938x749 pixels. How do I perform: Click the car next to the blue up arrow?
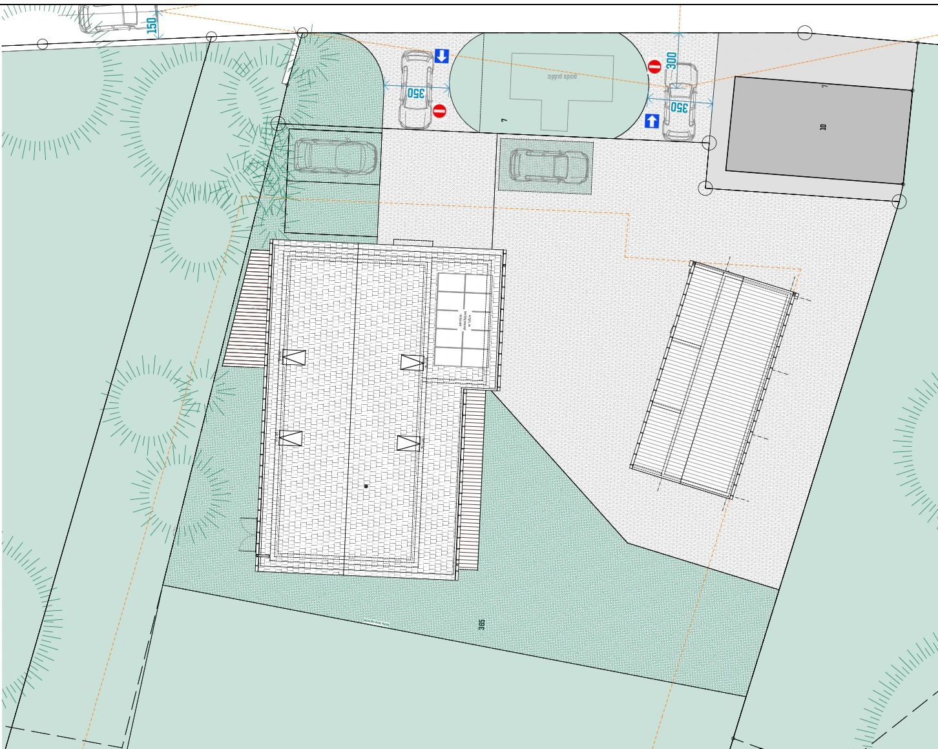[680, 103]
